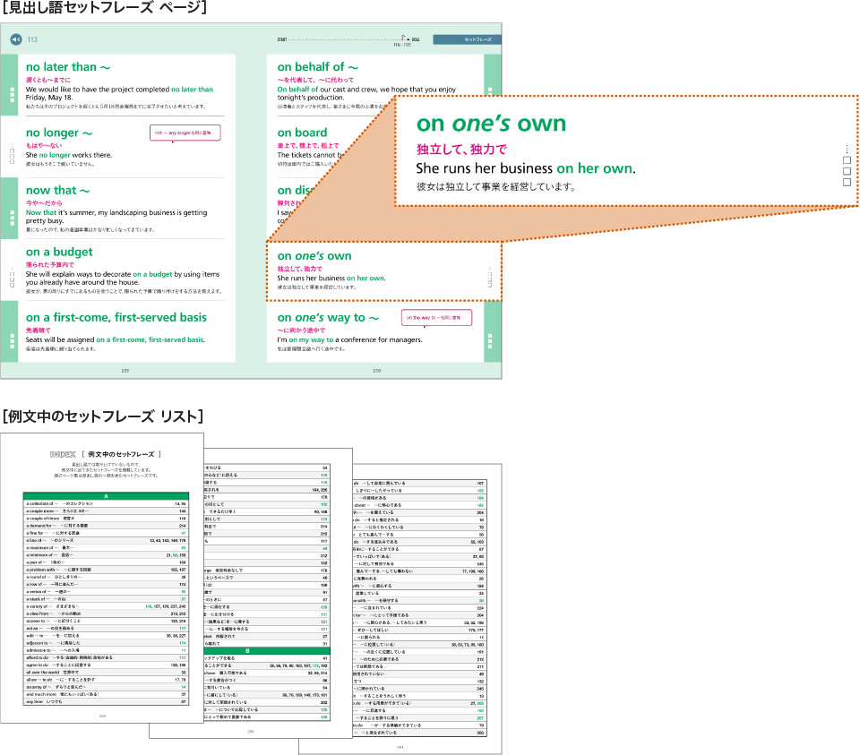Screen dimensions: 860x755
Task: Click the section title 見出し語セットフレーズ ページ
Action: [104, 8]
